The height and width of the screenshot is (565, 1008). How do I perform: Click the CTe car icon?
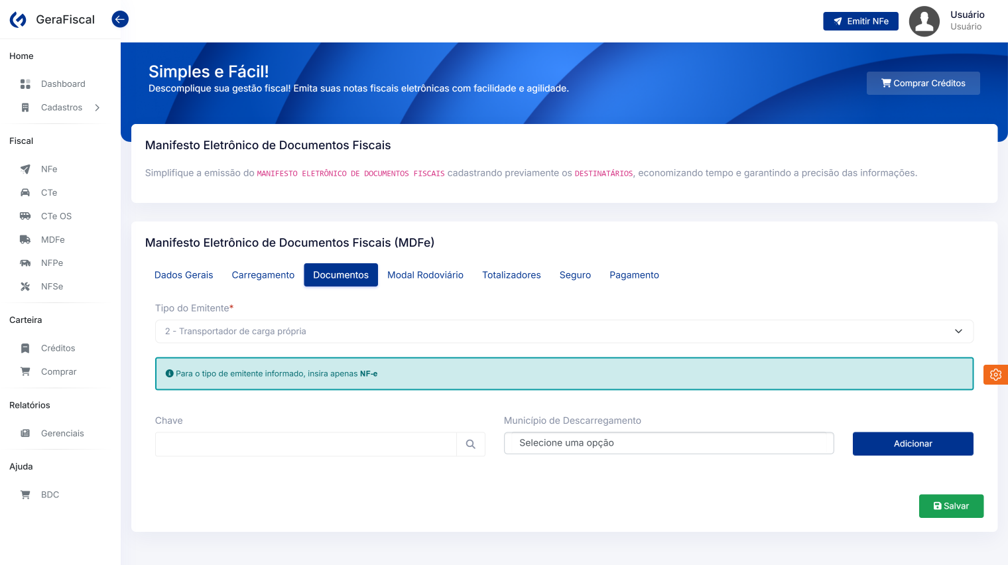coord(25,193)
